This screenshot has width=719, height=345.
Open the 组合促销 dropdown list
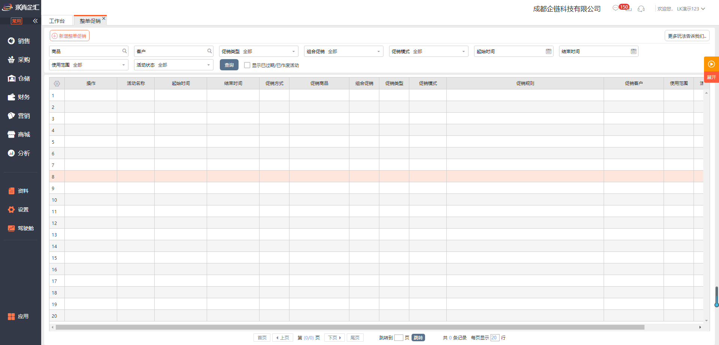[379, 52]
